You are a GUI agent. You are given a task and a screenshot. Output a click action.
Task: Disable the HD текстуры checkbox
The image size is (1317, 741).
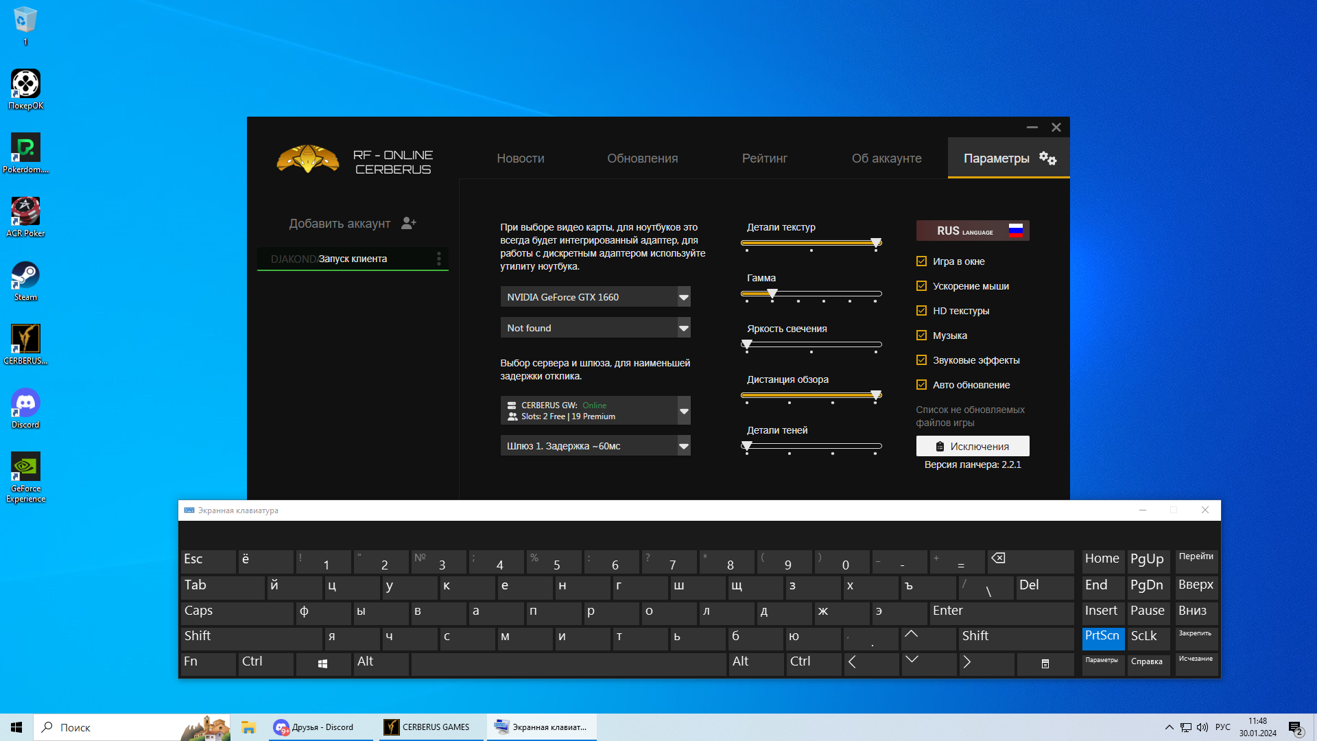tap(921, 311)
